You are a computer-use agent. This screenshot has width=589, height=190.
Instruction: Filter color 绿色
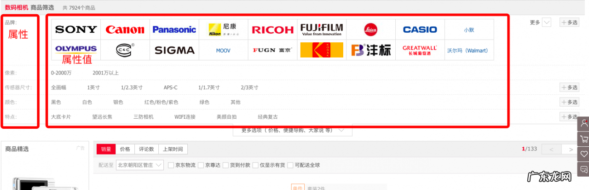204,102
